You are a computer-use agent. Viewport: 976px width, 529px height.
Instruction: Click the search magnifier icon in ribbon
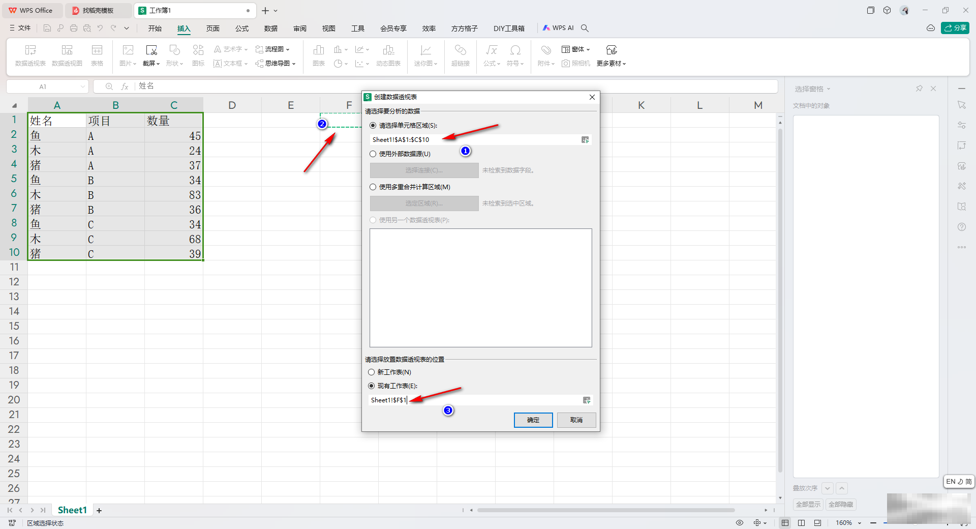click(585, 28)
